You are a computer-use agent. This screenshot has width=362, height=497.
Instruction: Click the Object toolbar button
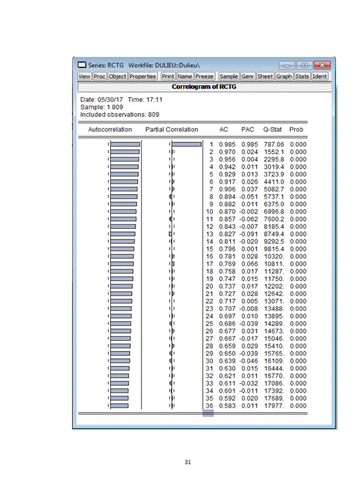click(x=117, y=76)
